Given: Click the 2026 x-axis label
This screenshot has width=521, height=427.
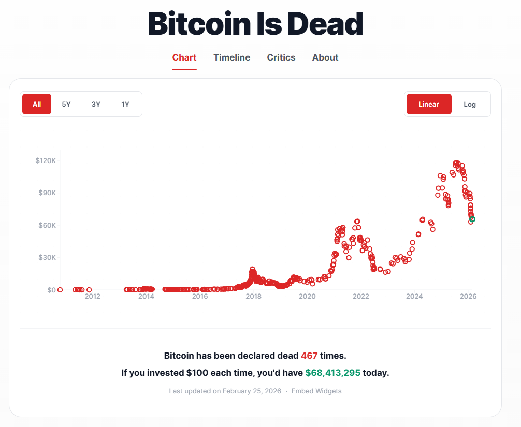Looking at the screenshot, I should [468, 296].
